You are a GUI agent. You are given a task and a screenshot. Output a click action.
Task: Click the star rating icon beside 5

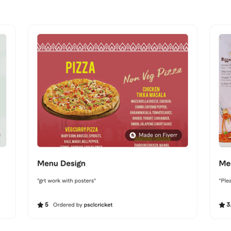coord(40,205)
